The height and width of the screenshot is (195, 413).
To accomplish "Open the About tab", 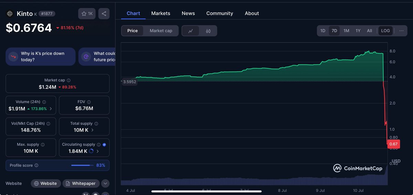I will click(x=252, y=13).
